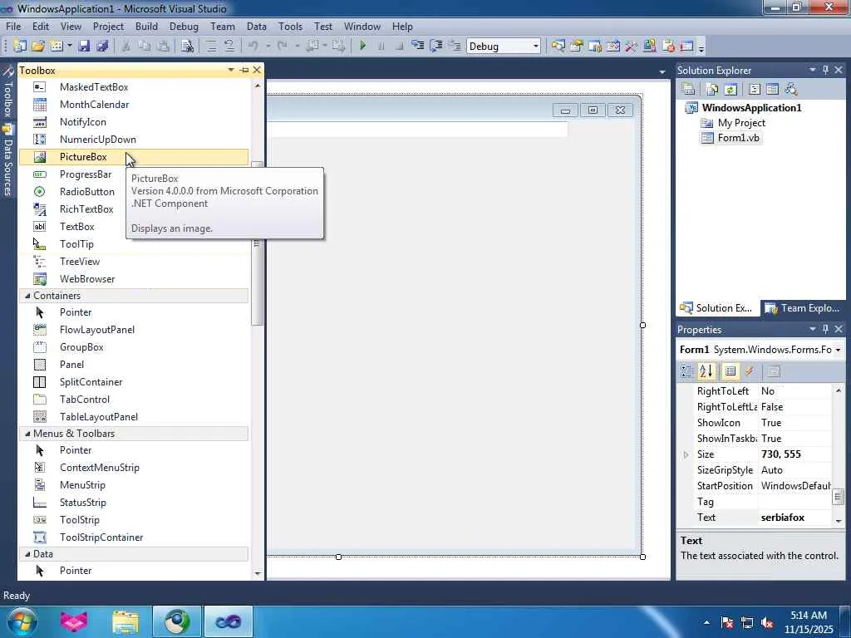Switch to the Solution Explorer tab

point(717,308)
